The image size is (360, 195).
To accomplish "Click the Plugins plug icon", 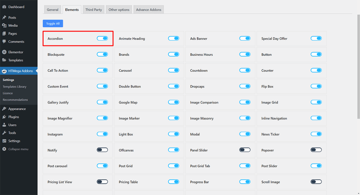I will [4, 117].
